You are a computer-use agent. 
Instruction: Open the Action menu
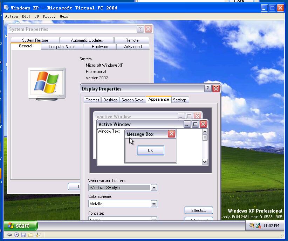coord(12,16)
